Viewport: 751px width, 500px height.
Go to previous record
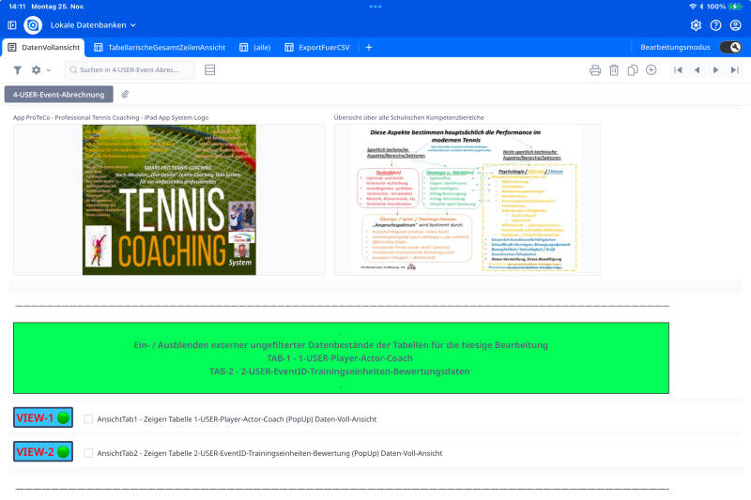(697, 69)
